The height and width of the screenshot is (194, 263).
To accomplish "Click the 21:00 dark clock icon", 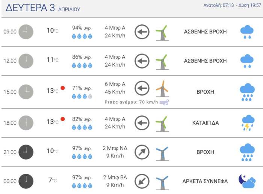I will coord(26,152).
